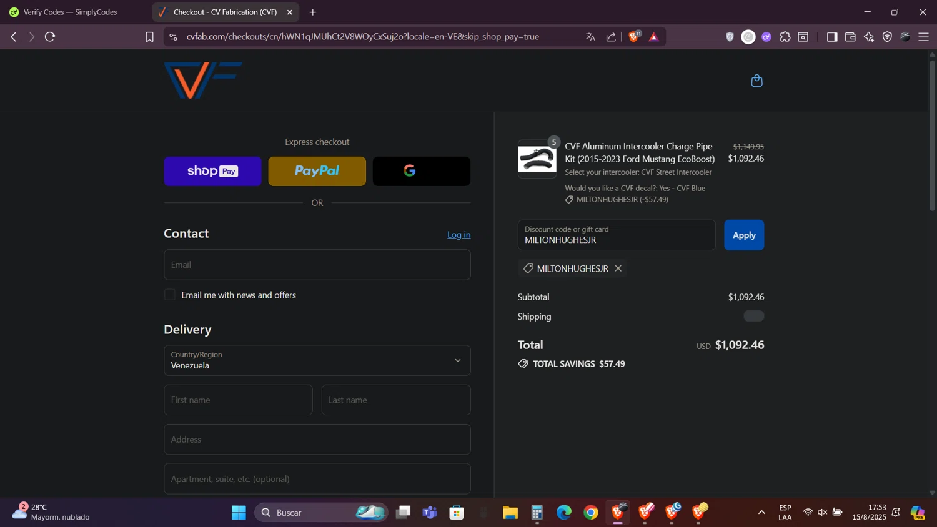Bookmark this page icon
Screen dimensions: 937x527
(x=149, y=37)
